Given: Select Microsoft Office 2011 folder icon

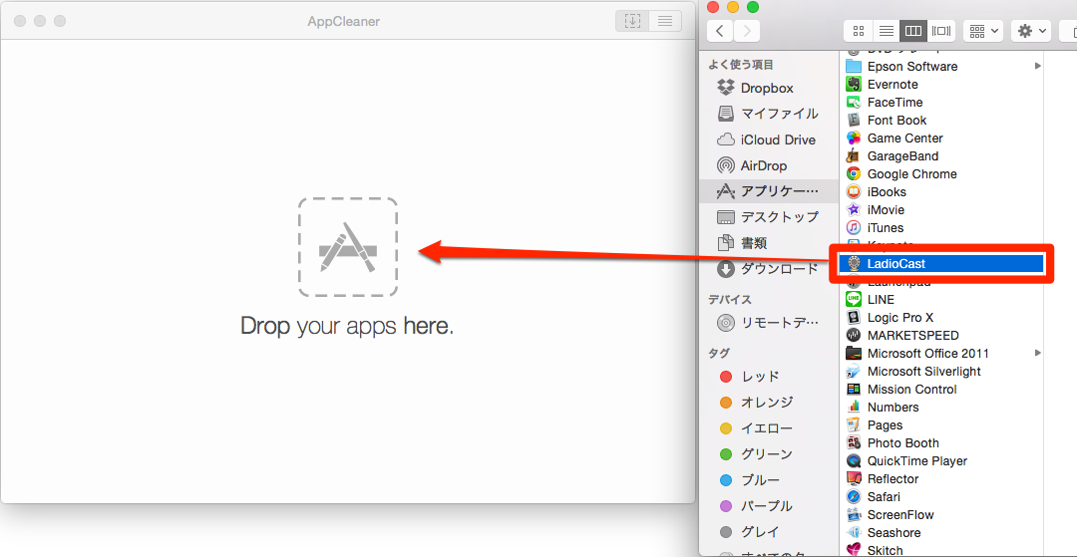Looking at the screenshot, I should point(854,354).
